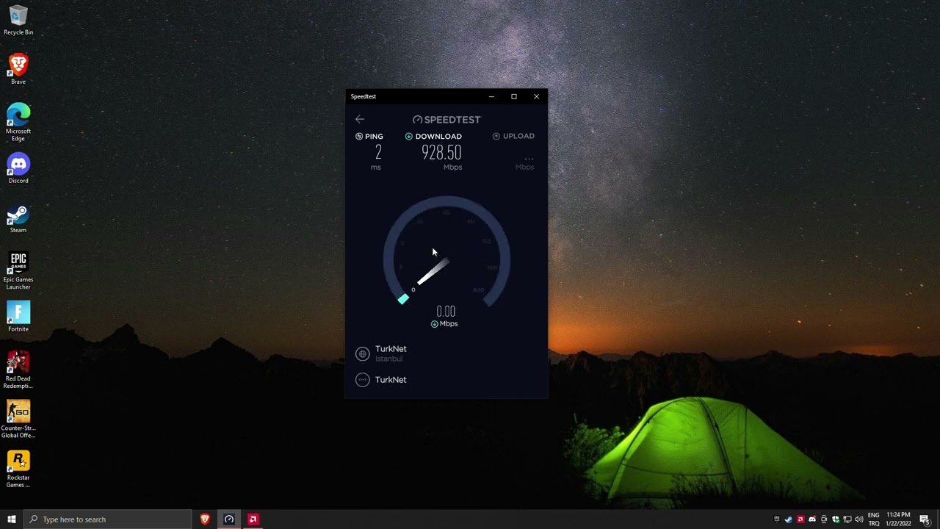Screen dimensions: 940x529
Task: Click the speed gauge dial
Action: click(x=446, y=252)
